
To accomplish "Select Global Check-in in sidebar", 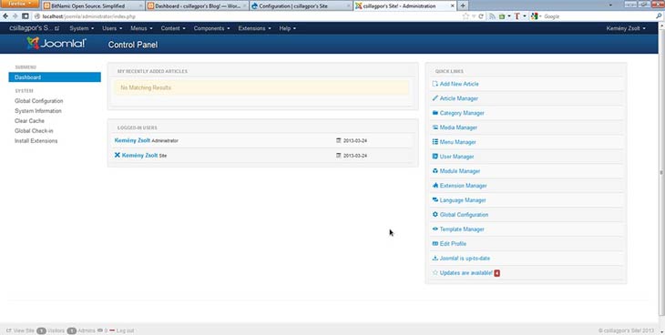I will coord(34,130).
